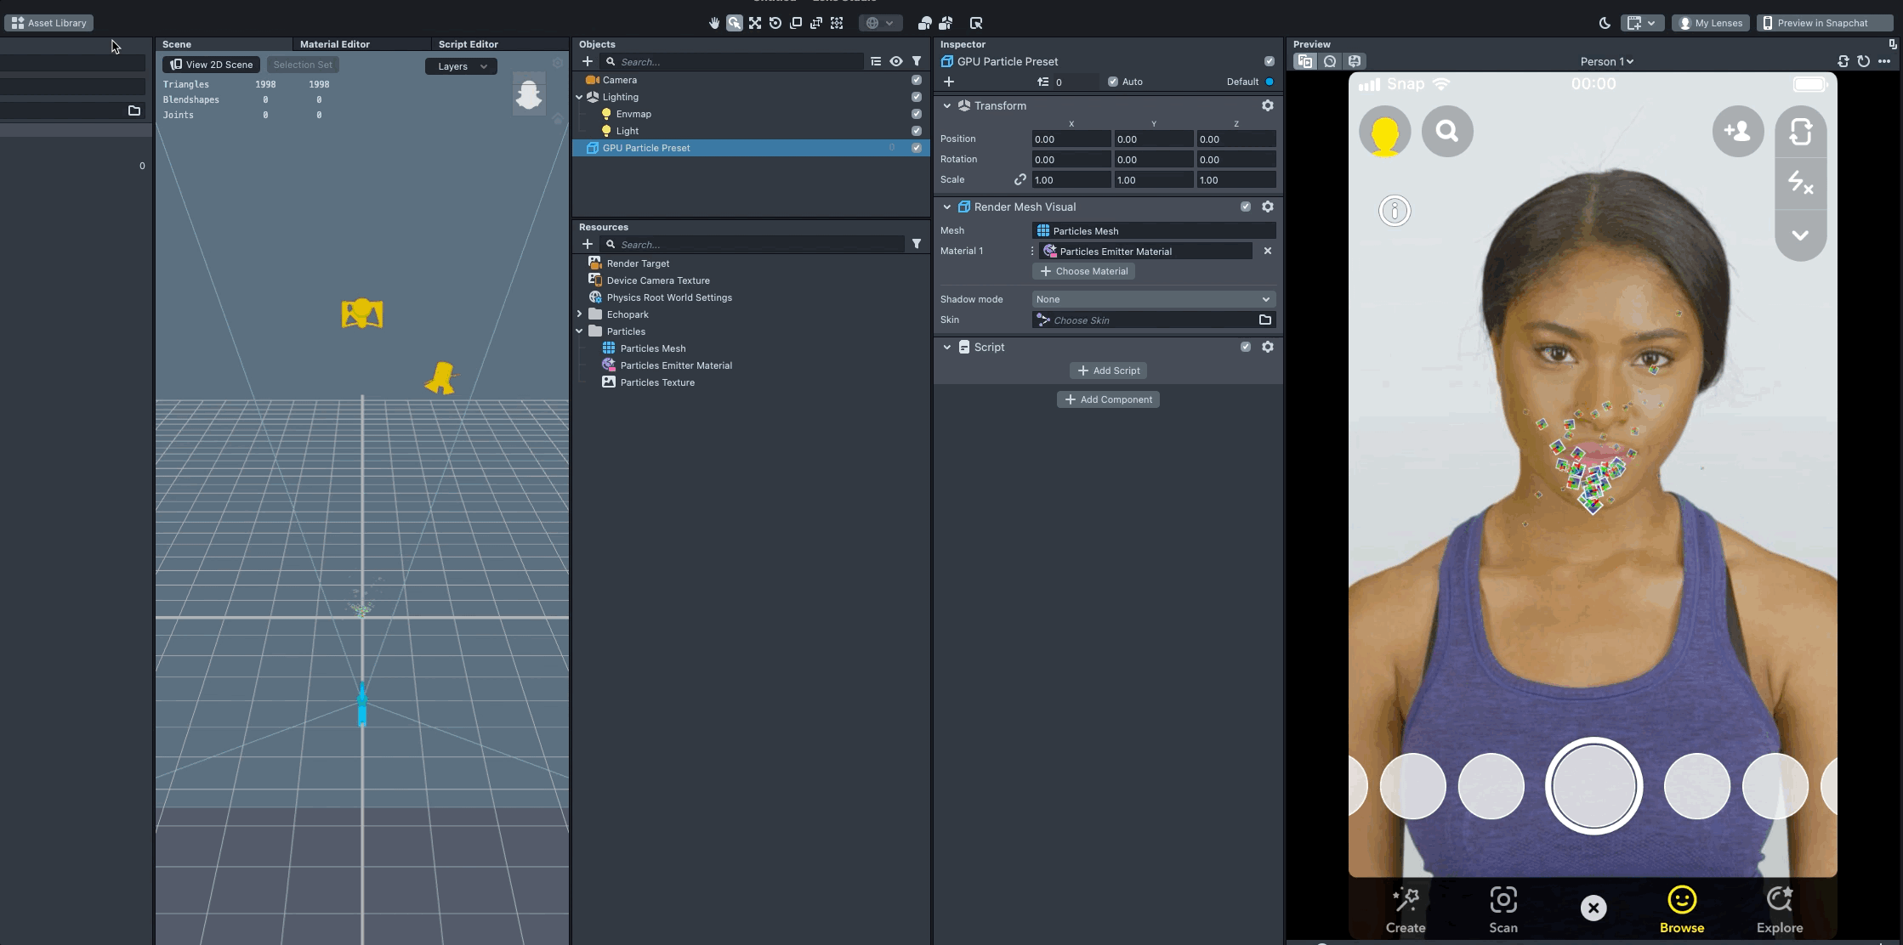Select the Move tool in toolbar
This screenshot has width=1903, height=945.
coord(755,23)
